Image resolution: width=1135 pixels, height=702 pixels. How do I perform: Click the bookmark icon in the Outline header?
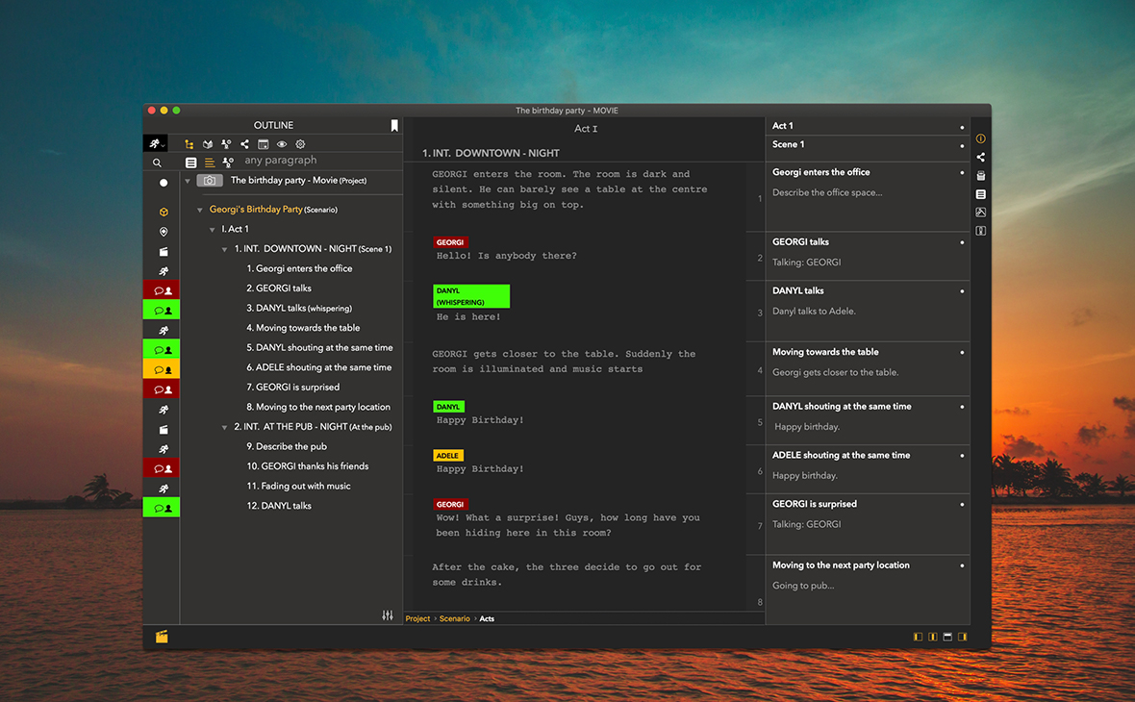coord(394,125)
